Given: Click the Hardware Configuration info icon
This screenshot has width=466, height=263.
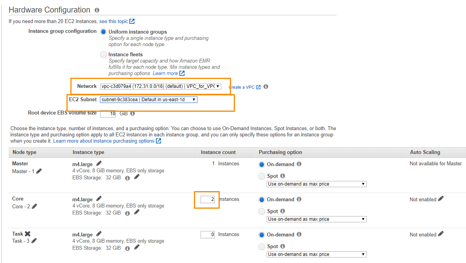Looking at the screenshot, I should click(97, 10).
